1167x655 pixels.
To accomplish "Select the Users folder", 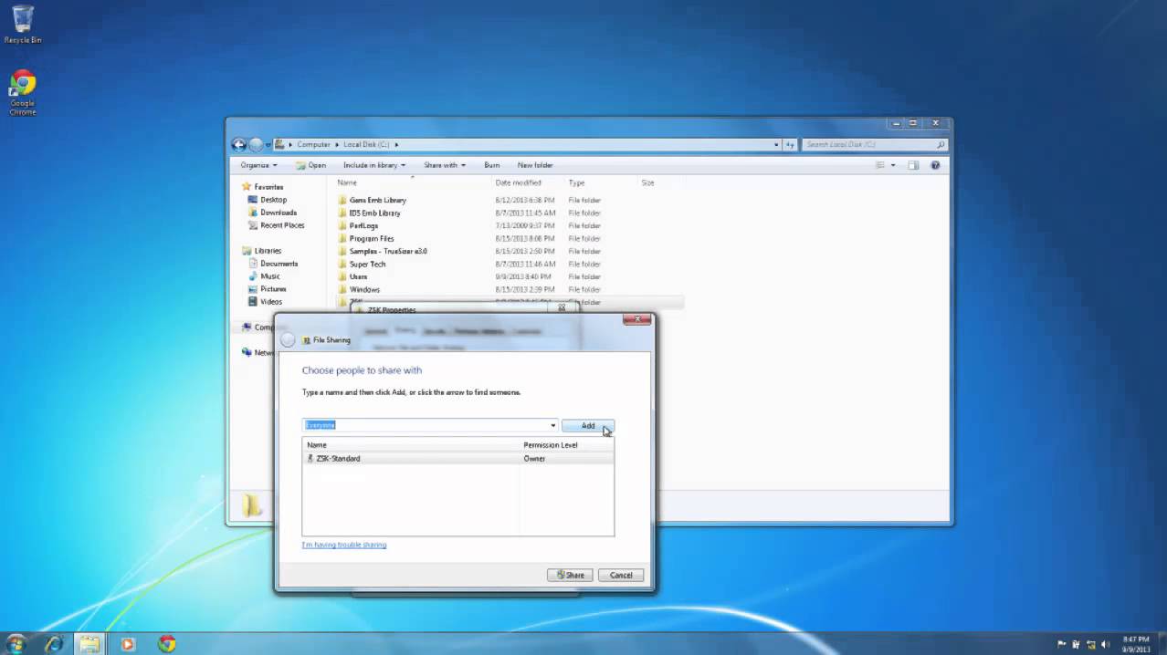I will pos(358,276).
